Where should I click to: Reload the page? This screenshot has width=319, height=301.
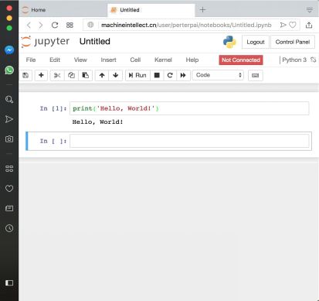pos(55,25)
